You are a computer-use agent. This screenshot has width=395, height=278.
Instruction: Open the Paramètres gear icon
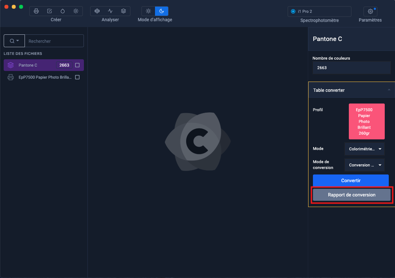tap(370, 11)
